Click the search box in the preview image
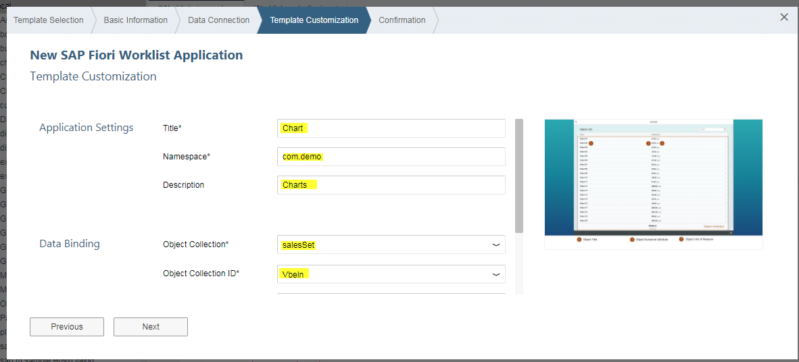The width and height of the screenshot is (799, 362). click(712, 128)
